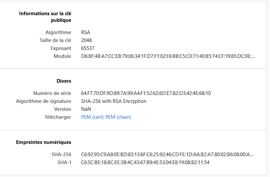Screen dimensions: 270x177
Task: Click the 'Algorithme de signature' label
Action: coord(44,101)
